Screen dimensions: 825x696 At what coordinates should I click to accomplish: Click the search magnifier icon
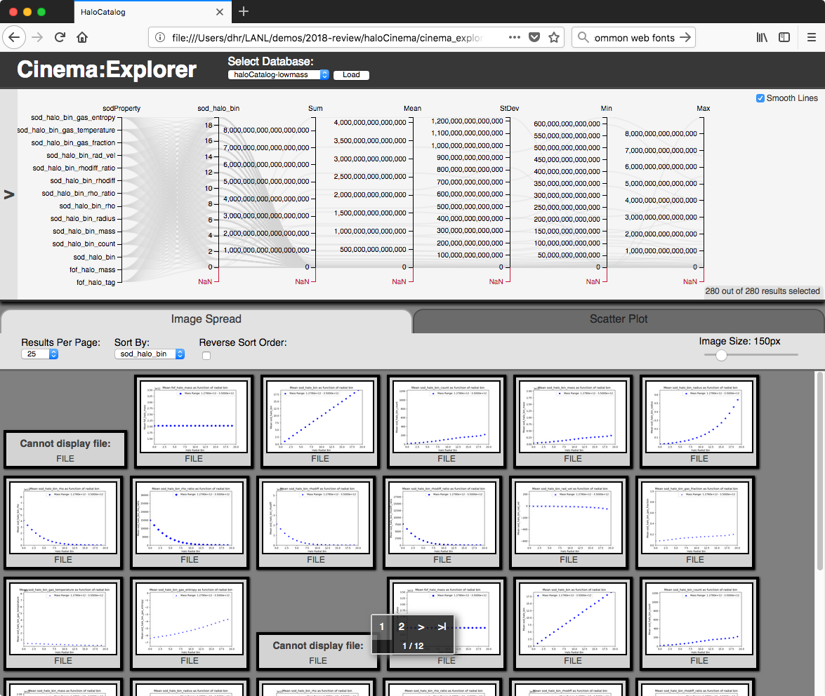click(x=583, y=37)
